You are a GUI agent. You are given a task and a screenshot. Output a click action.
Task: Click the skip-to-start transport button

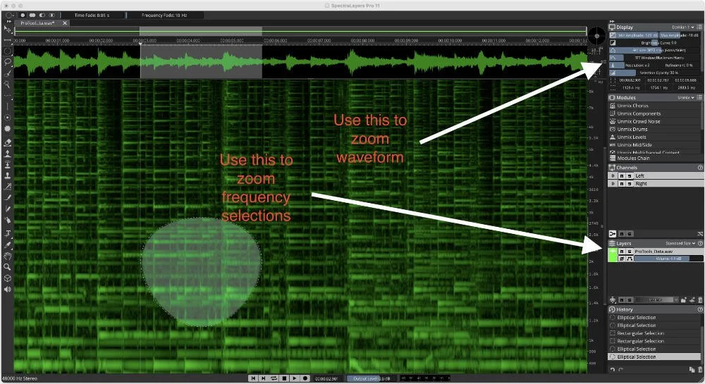tap(253, 378)
